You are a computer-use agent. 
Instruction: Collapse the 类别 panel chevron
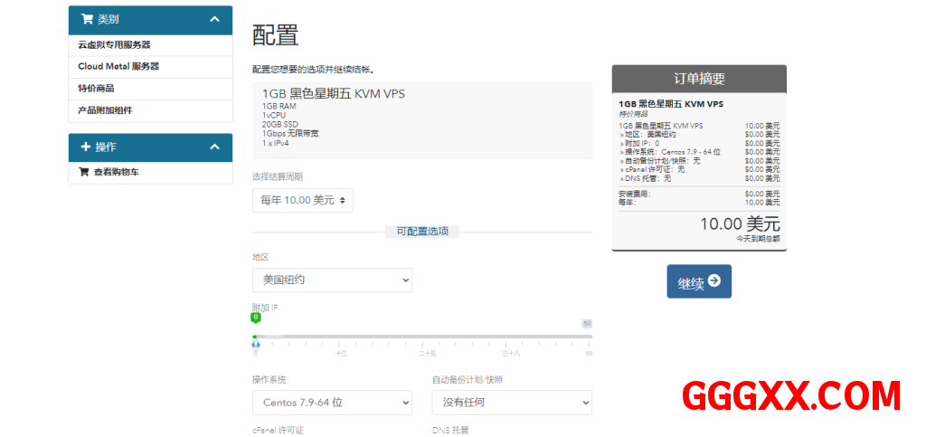(x=214, y=19)
